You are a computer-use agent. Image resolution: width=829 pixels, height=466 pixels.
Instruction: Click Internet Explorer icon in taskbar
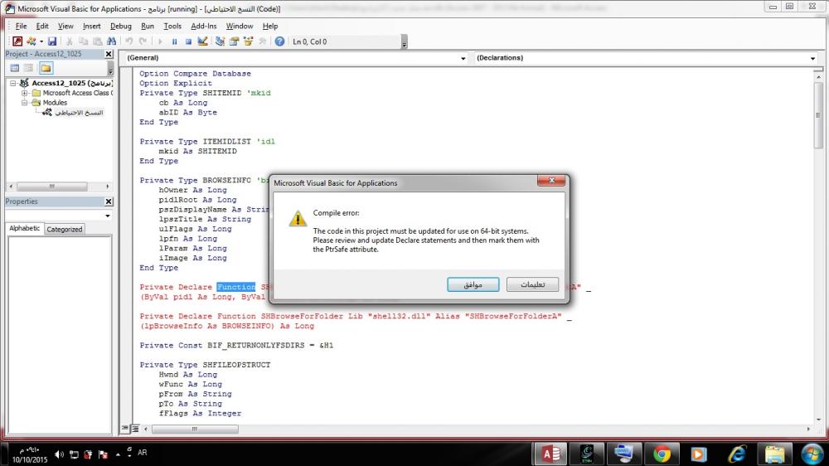[736, 454]
